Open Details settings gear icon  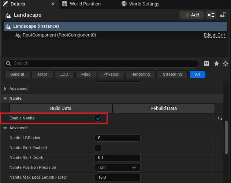(x=226, y=64)
